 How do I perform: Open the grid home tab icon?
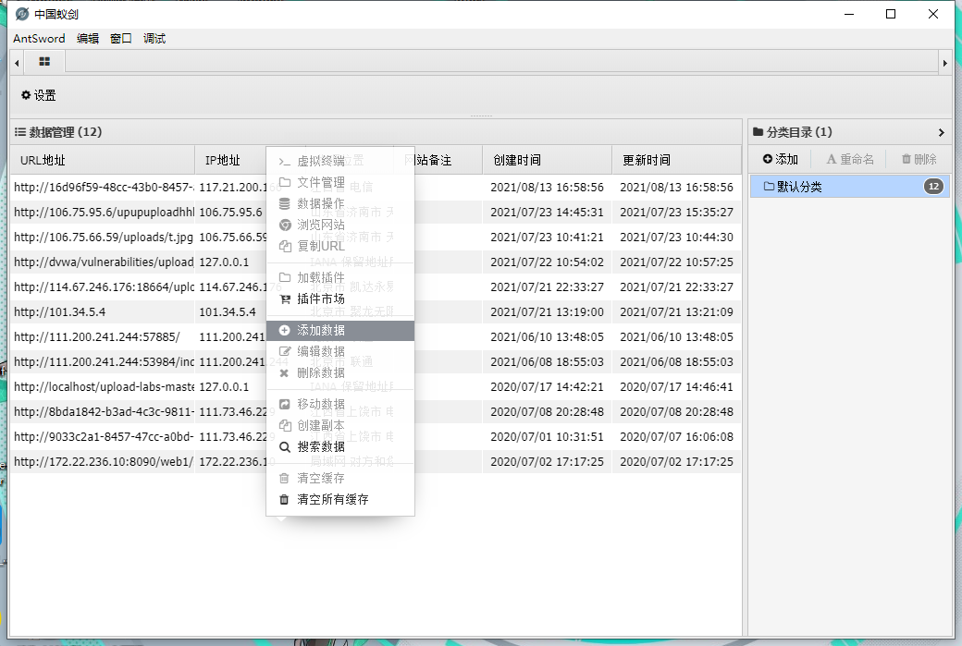click(x=44, y=61)
